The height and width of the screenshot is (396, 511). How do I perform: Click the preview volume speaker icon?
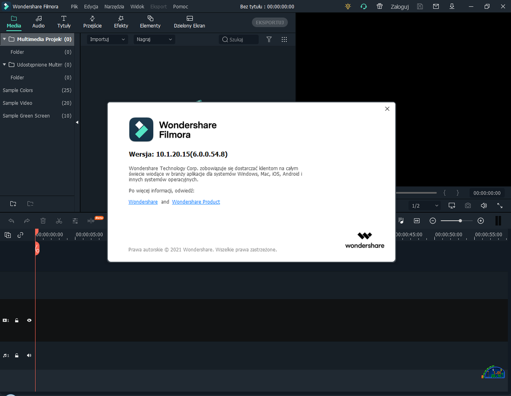[484, 205]
